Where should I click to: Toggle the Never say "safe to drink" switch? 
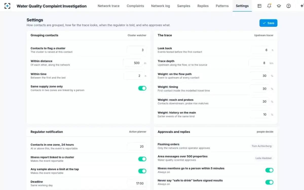[x=269, y=182]
